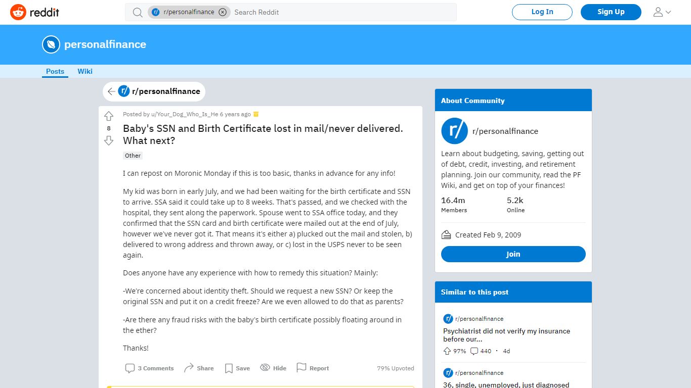Open the user account dropdown menu
Image resolution: width=691 pixels, height=388 pixels.
(662, 12)
